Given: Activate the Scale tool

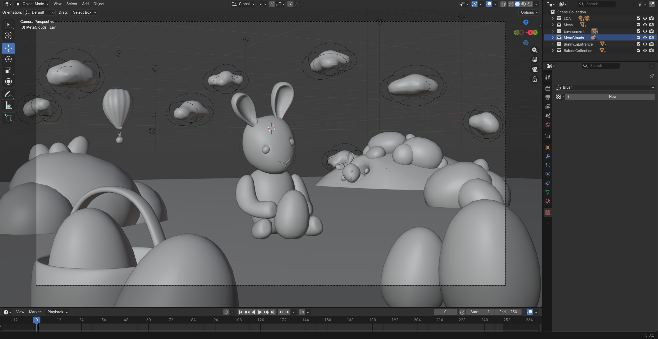Looking at the screenshot, I should pos(8,70).
